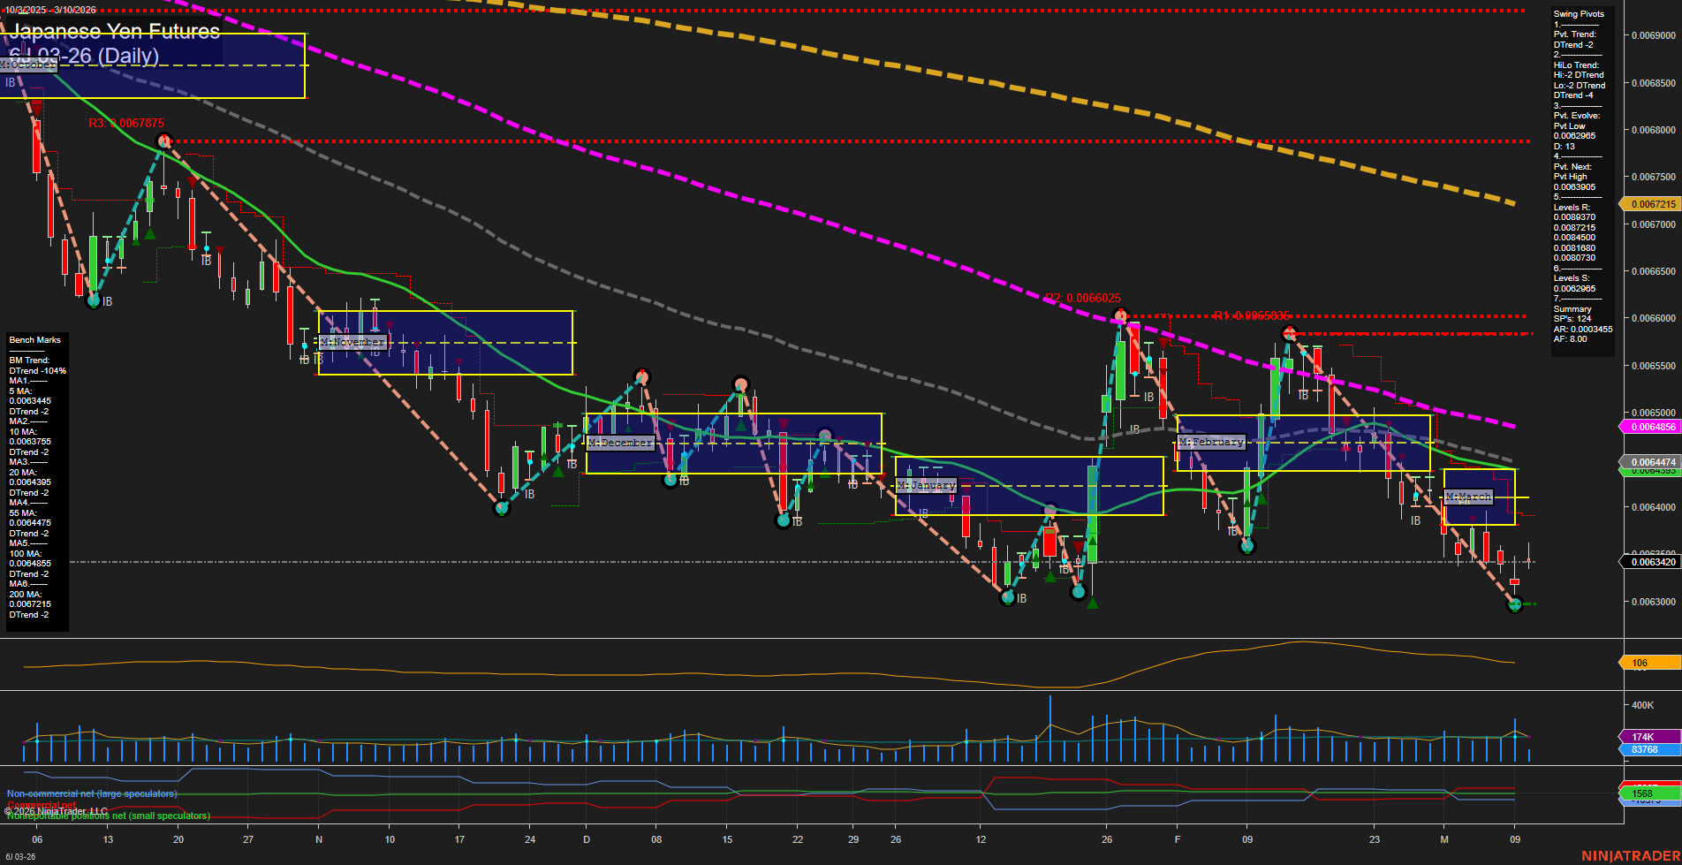Click the Non-commercial net (large speculators) legend
The width and height of the screenshot is (1682, 865).
click(x=91, y=793)
